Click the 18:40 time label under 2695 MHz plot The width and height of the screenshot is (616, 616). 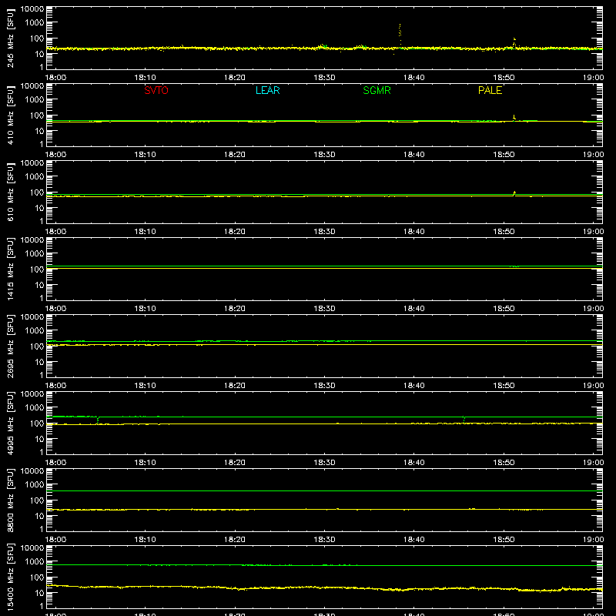(414, 386)
